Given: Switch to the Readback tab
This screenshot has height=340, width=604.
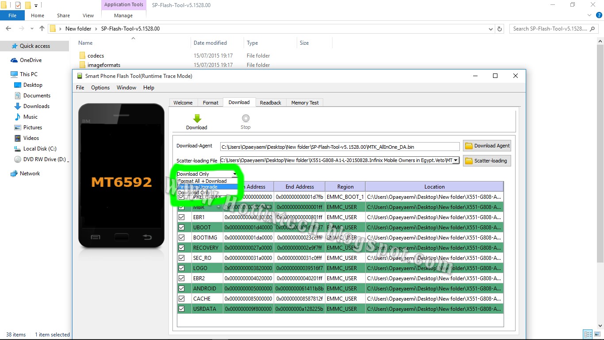Looking at the screenshot, I should tap(271, 102).
